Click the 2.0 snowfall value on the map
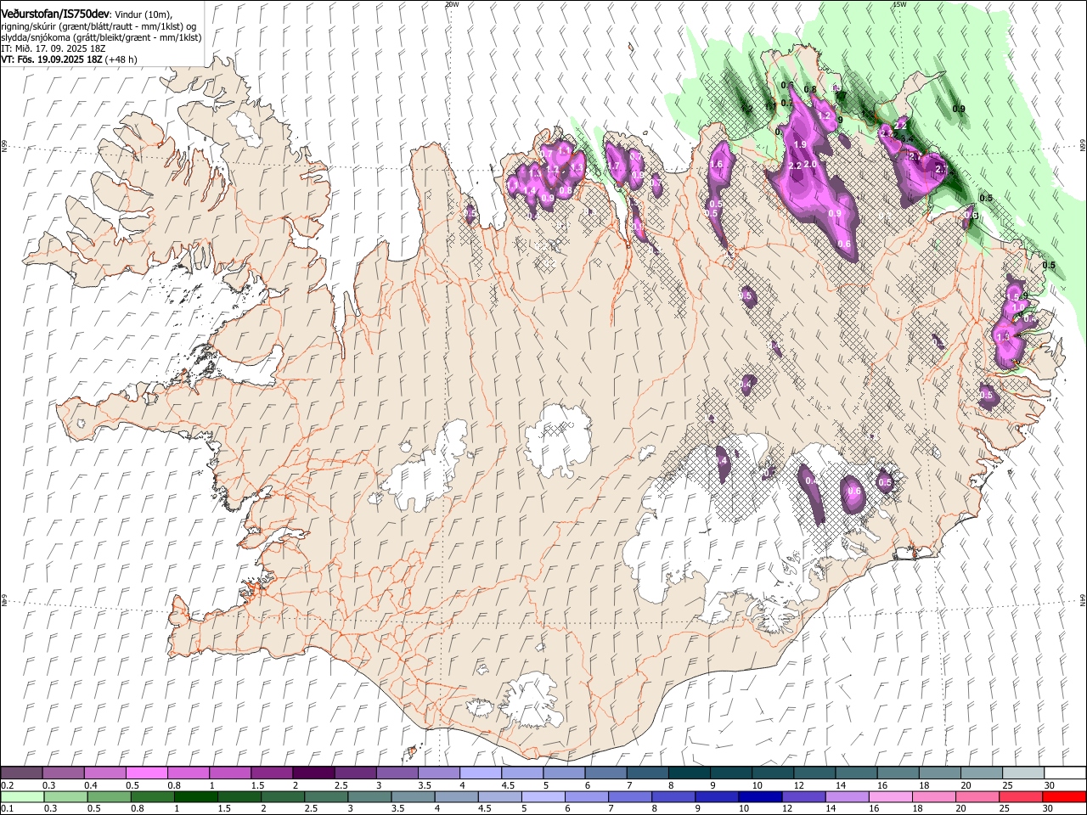Viewport: 1087px width, 815px height. [810, 165]
